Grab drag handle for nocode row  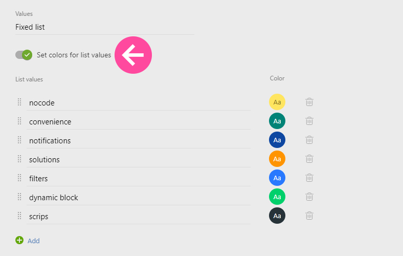(19, 102)
